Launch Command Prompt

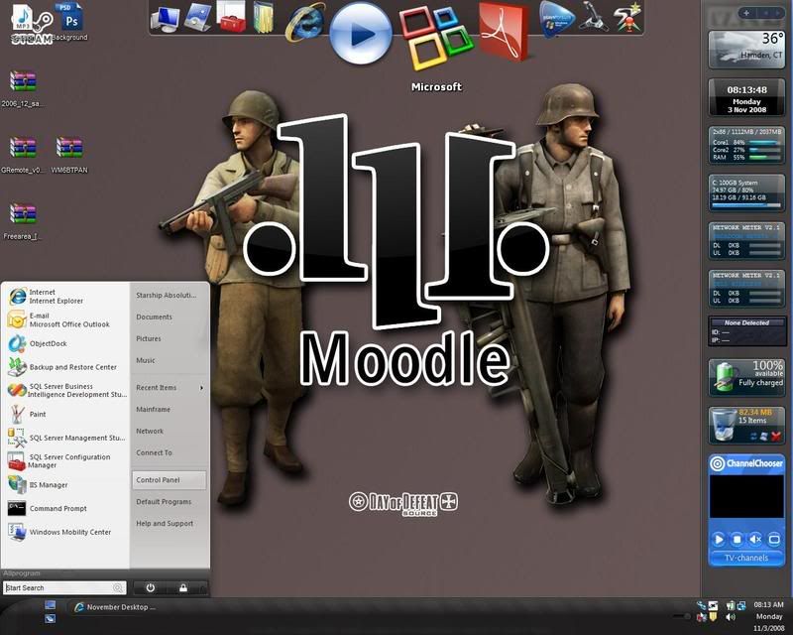65,508
